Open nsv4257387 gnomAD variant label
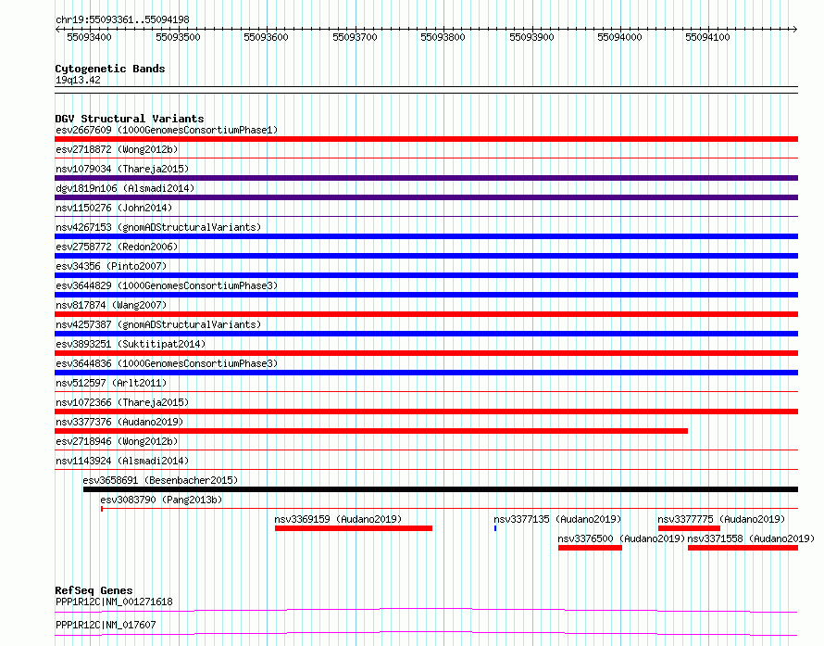The image size is (824, 646). (158, 324)
